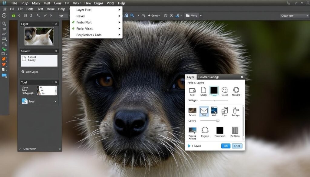Click the Encte button beside OK

(237, 146)
